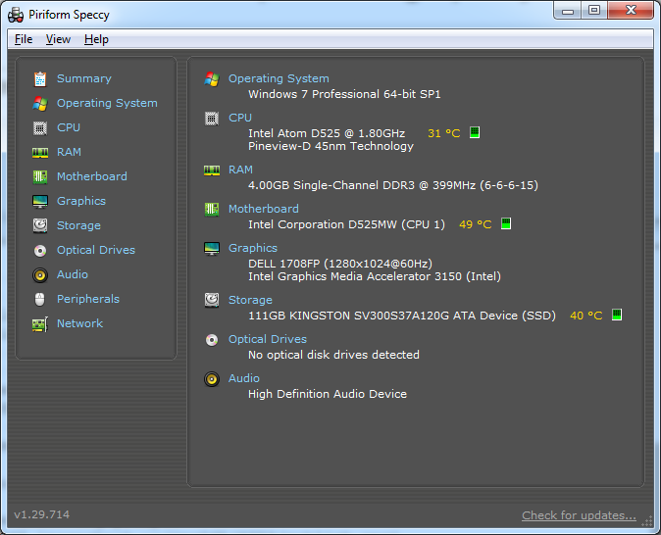Image resolution: width=661 pixels, height=535 pixels.
Task: Open the File menu
Action: point(24,39)
